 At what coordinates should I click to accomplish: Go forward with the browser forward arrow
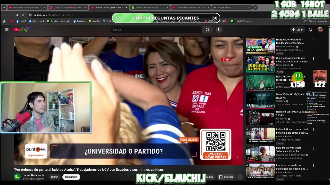11,15
